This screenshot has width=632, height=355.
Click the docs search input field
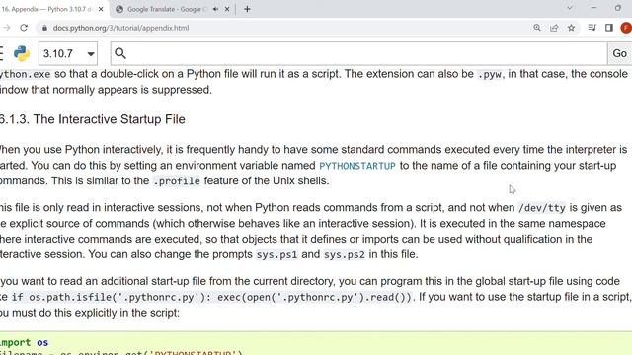pos(358,53)
